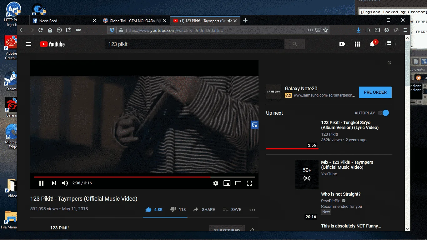The width and height of the screenshot is (427, 240).
Task: Pause the video playback
Action: [x=41, y=183]
